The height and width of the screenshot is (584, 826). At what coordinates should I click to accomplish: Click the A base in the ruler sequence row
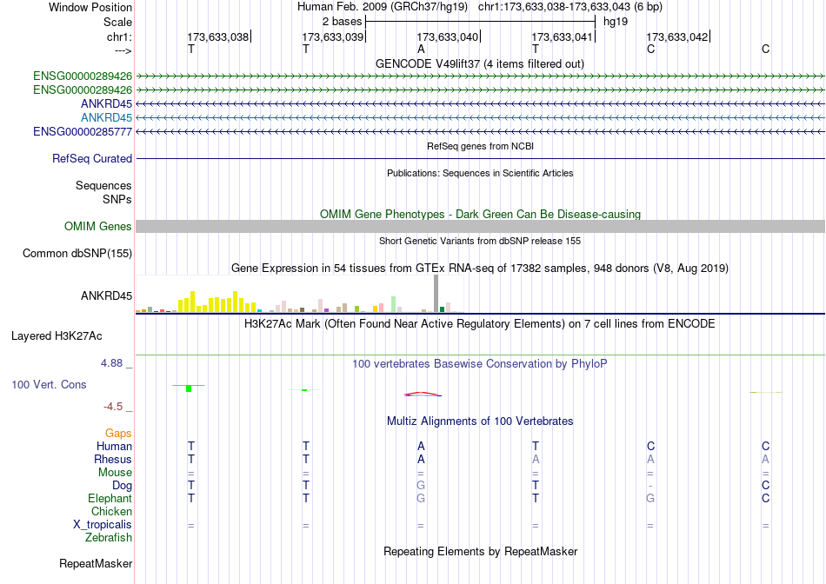[421, 49]
